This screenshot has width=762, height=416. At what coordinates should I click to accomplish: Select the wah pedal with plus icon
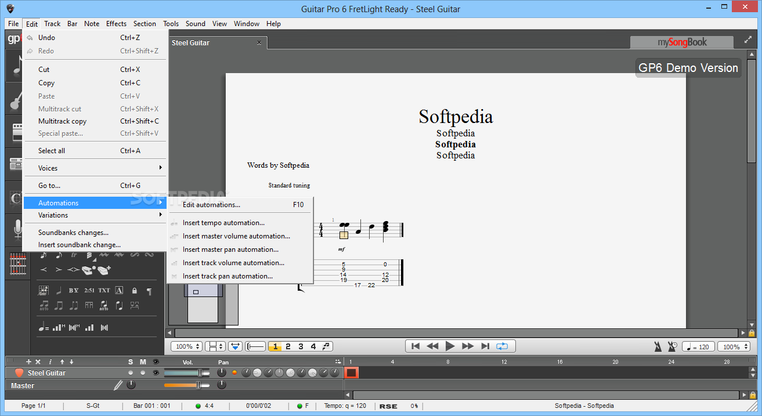click(104, 270)
